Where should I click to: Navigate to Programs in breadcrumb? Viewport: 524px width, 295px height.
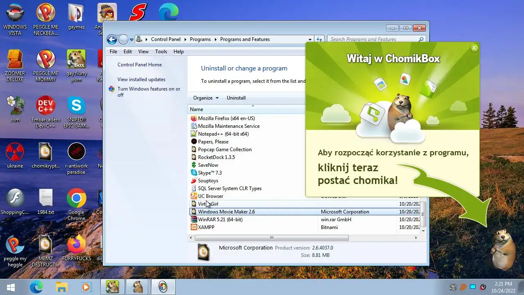click(201, 39)
